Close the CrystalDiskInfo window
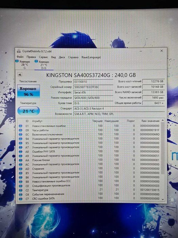Image resolution: width=178 pixels, height=238 pixels. coord(161,51)
